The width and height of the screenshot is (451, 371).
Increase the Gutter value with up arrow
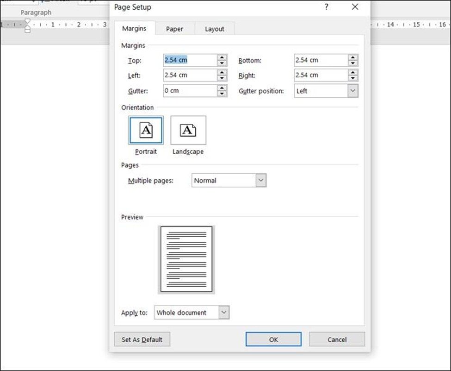point(222,88)
